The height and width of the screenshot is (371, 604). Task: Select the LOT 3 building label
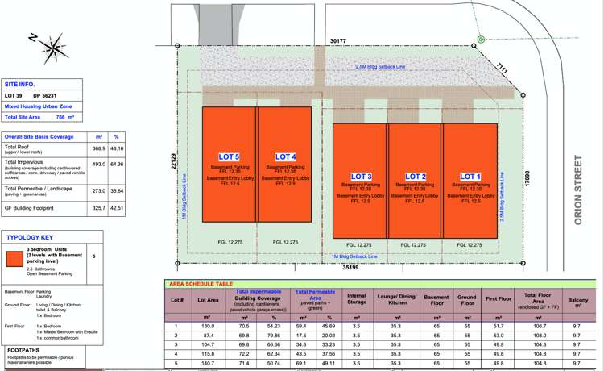pyautogui.click(x=360, y=176)
